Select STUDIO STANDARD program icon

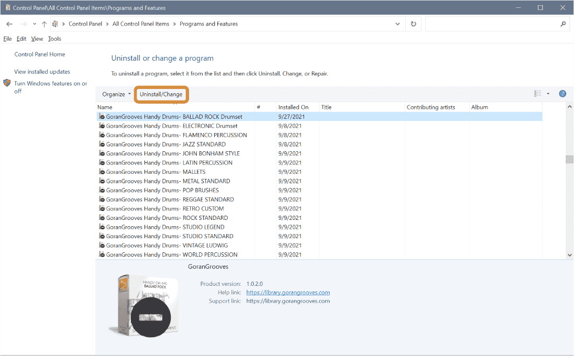[102, 236]
